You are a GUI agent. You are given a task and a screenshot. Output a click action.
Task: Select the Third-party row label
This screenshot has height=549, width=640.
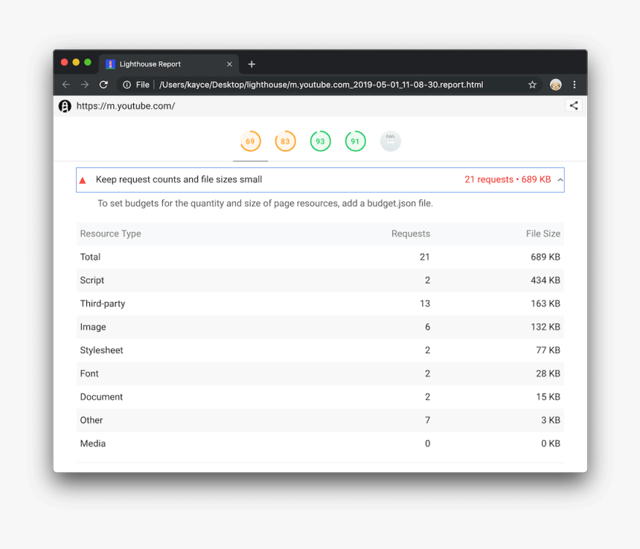103,304
